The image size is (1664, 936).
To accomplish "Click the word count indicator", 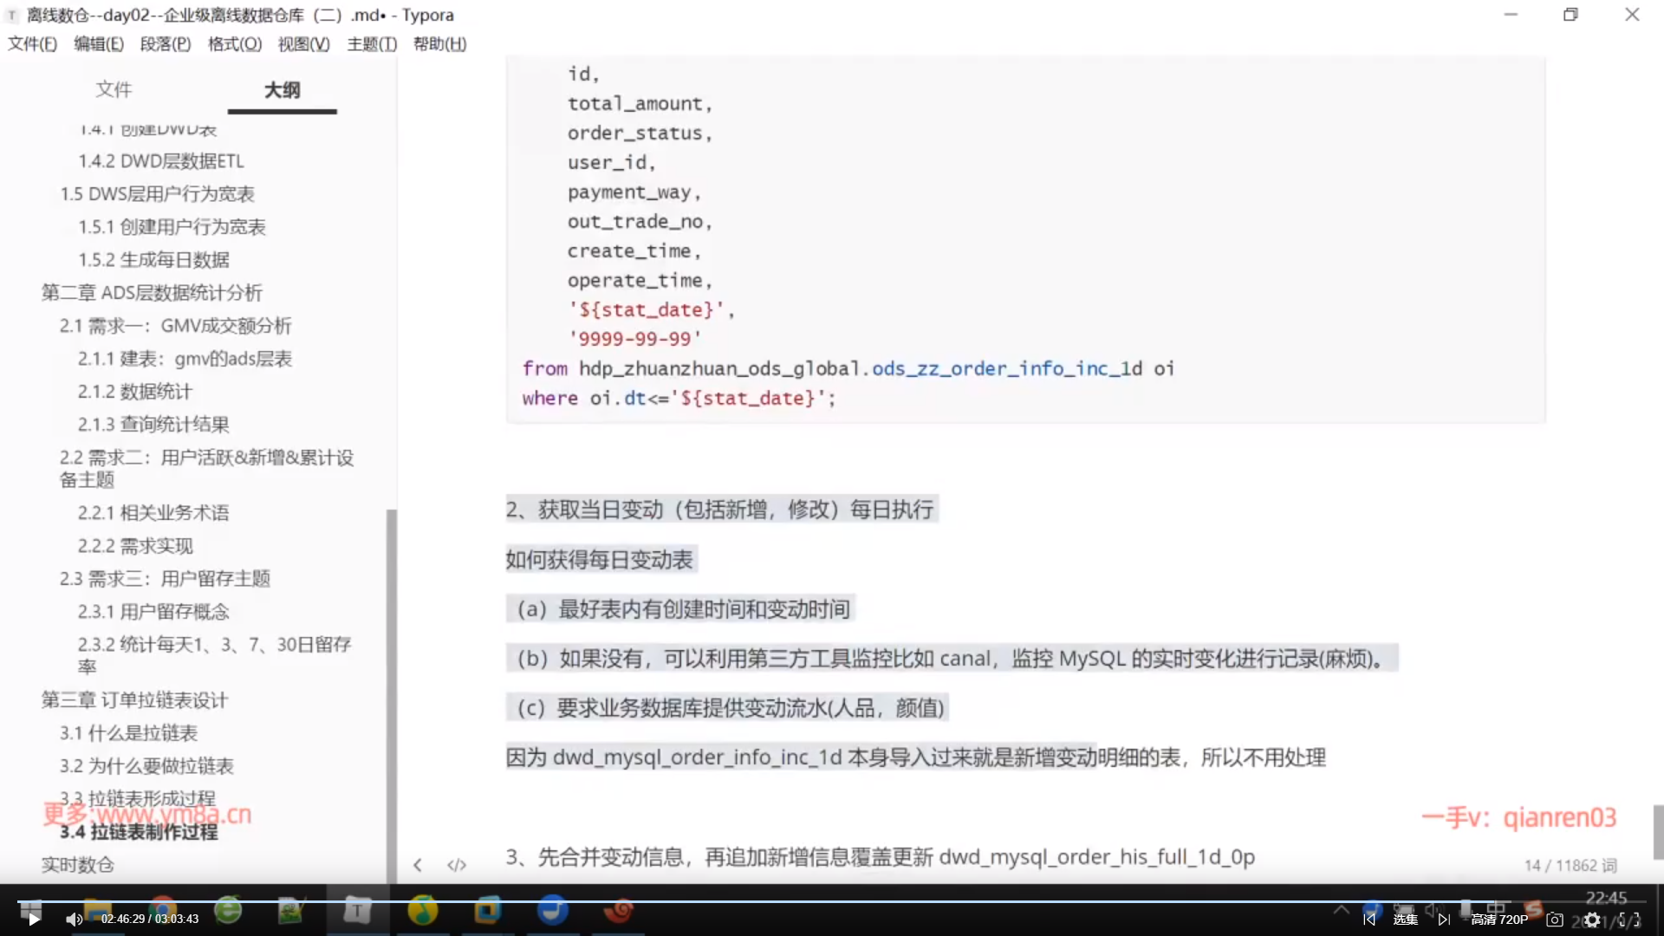I will click(1570, 865).
